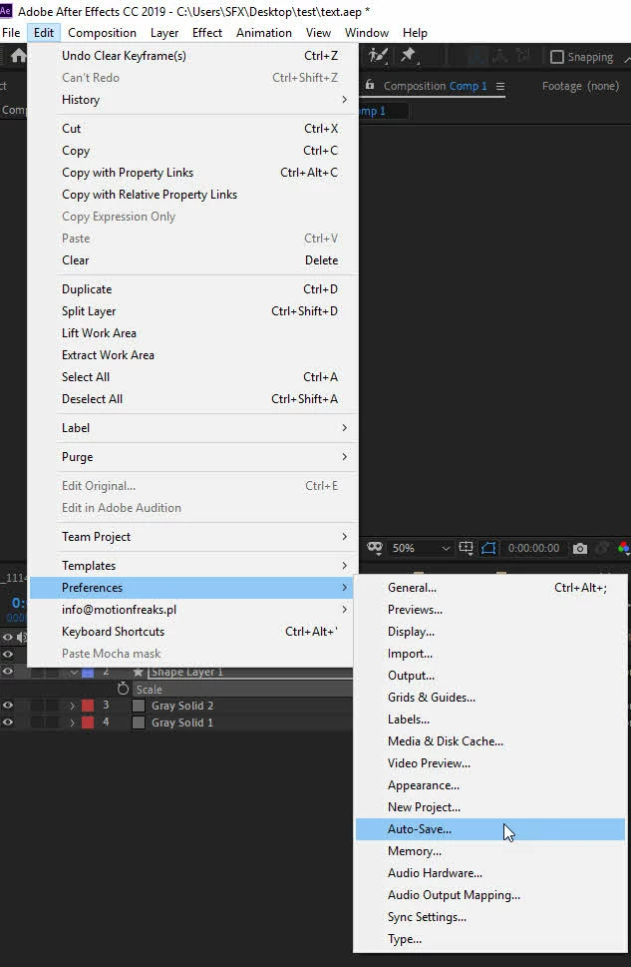Select Duplicate from Edit menu
Image resolution: width=631 pixels, height=967 pixels.
tap(194, 288)
